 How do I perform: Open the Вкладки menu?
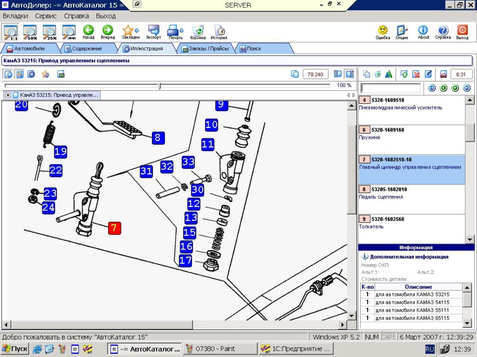pyautogui.click(x=15, y=16)
